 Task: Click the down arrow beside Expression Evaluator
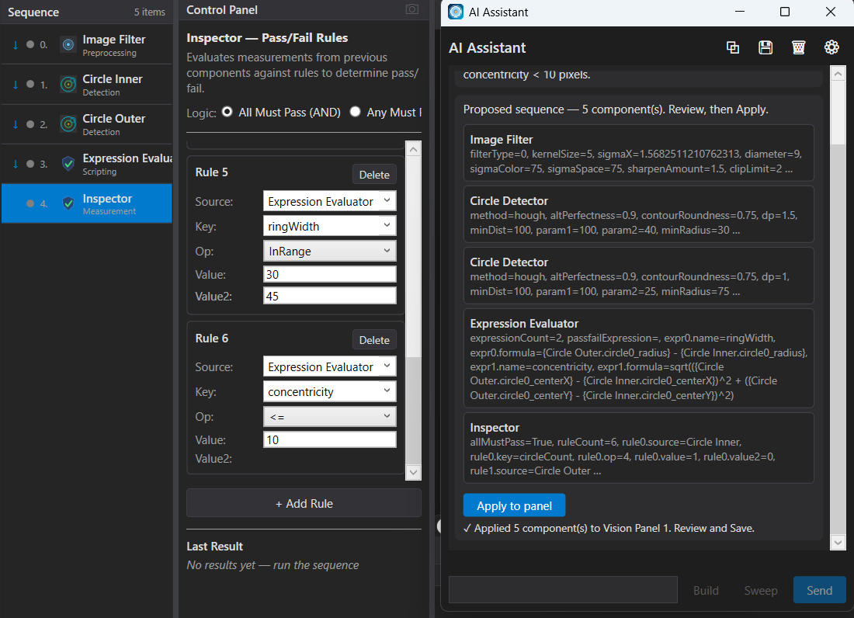point(16,164)
